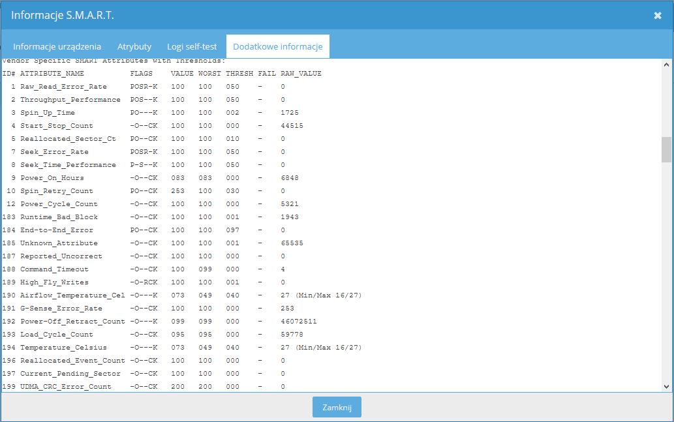
Task: Click the vertical scrollbar thumb
Action: [666, 149]
